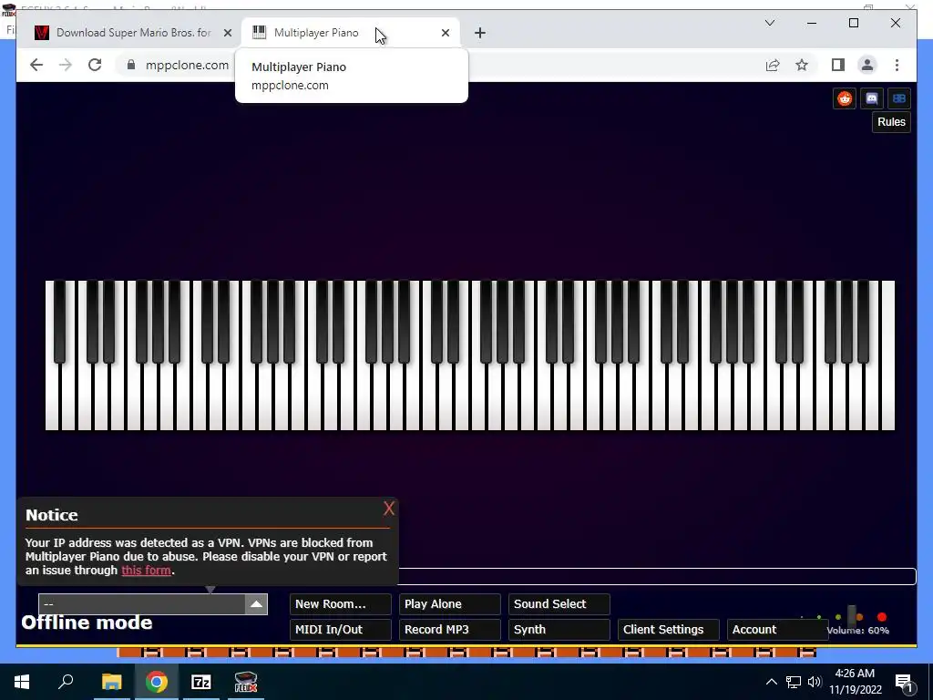The height and width of the screenshot is (700, 933).
Task: Open the Chrome three-dot menu
Action: coord(897,65)
